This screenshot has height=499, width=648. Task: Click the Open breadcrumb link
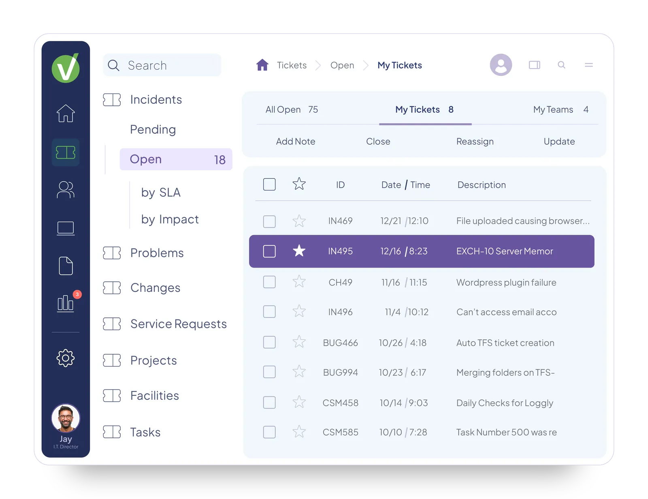tap(342, 65)
